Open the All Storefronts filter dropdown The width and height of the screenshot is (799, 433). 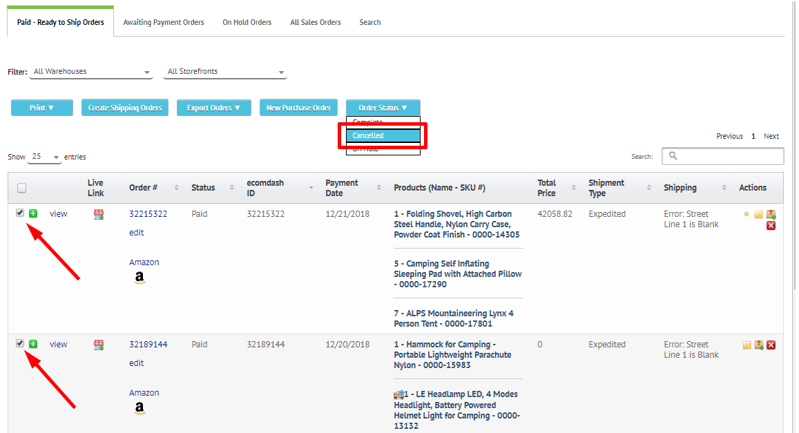pos(224,71)
